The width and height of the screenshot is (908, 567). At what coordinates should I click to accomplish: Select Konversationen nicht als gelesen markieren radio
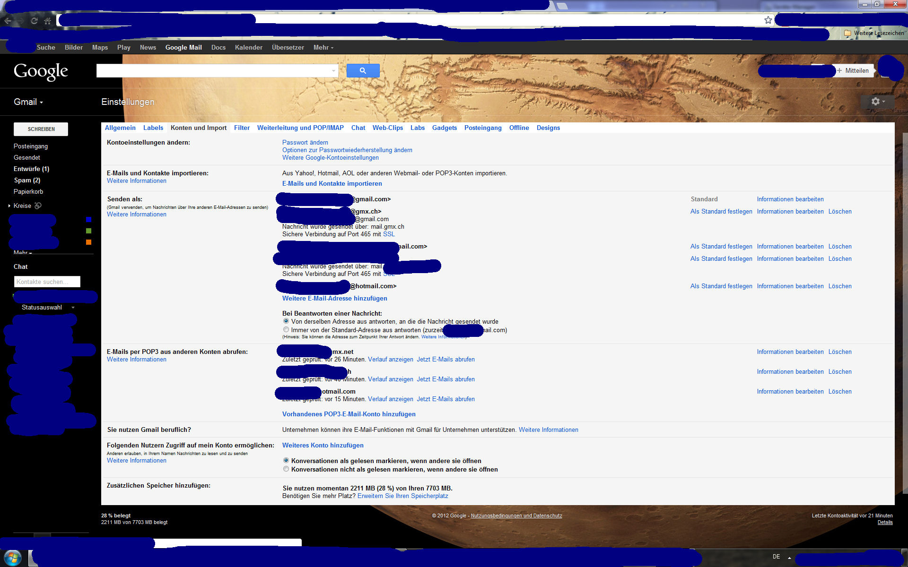286,469
